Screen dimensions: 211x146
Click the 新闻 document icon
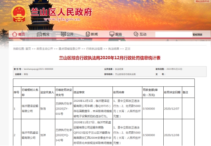pos(88,34)
